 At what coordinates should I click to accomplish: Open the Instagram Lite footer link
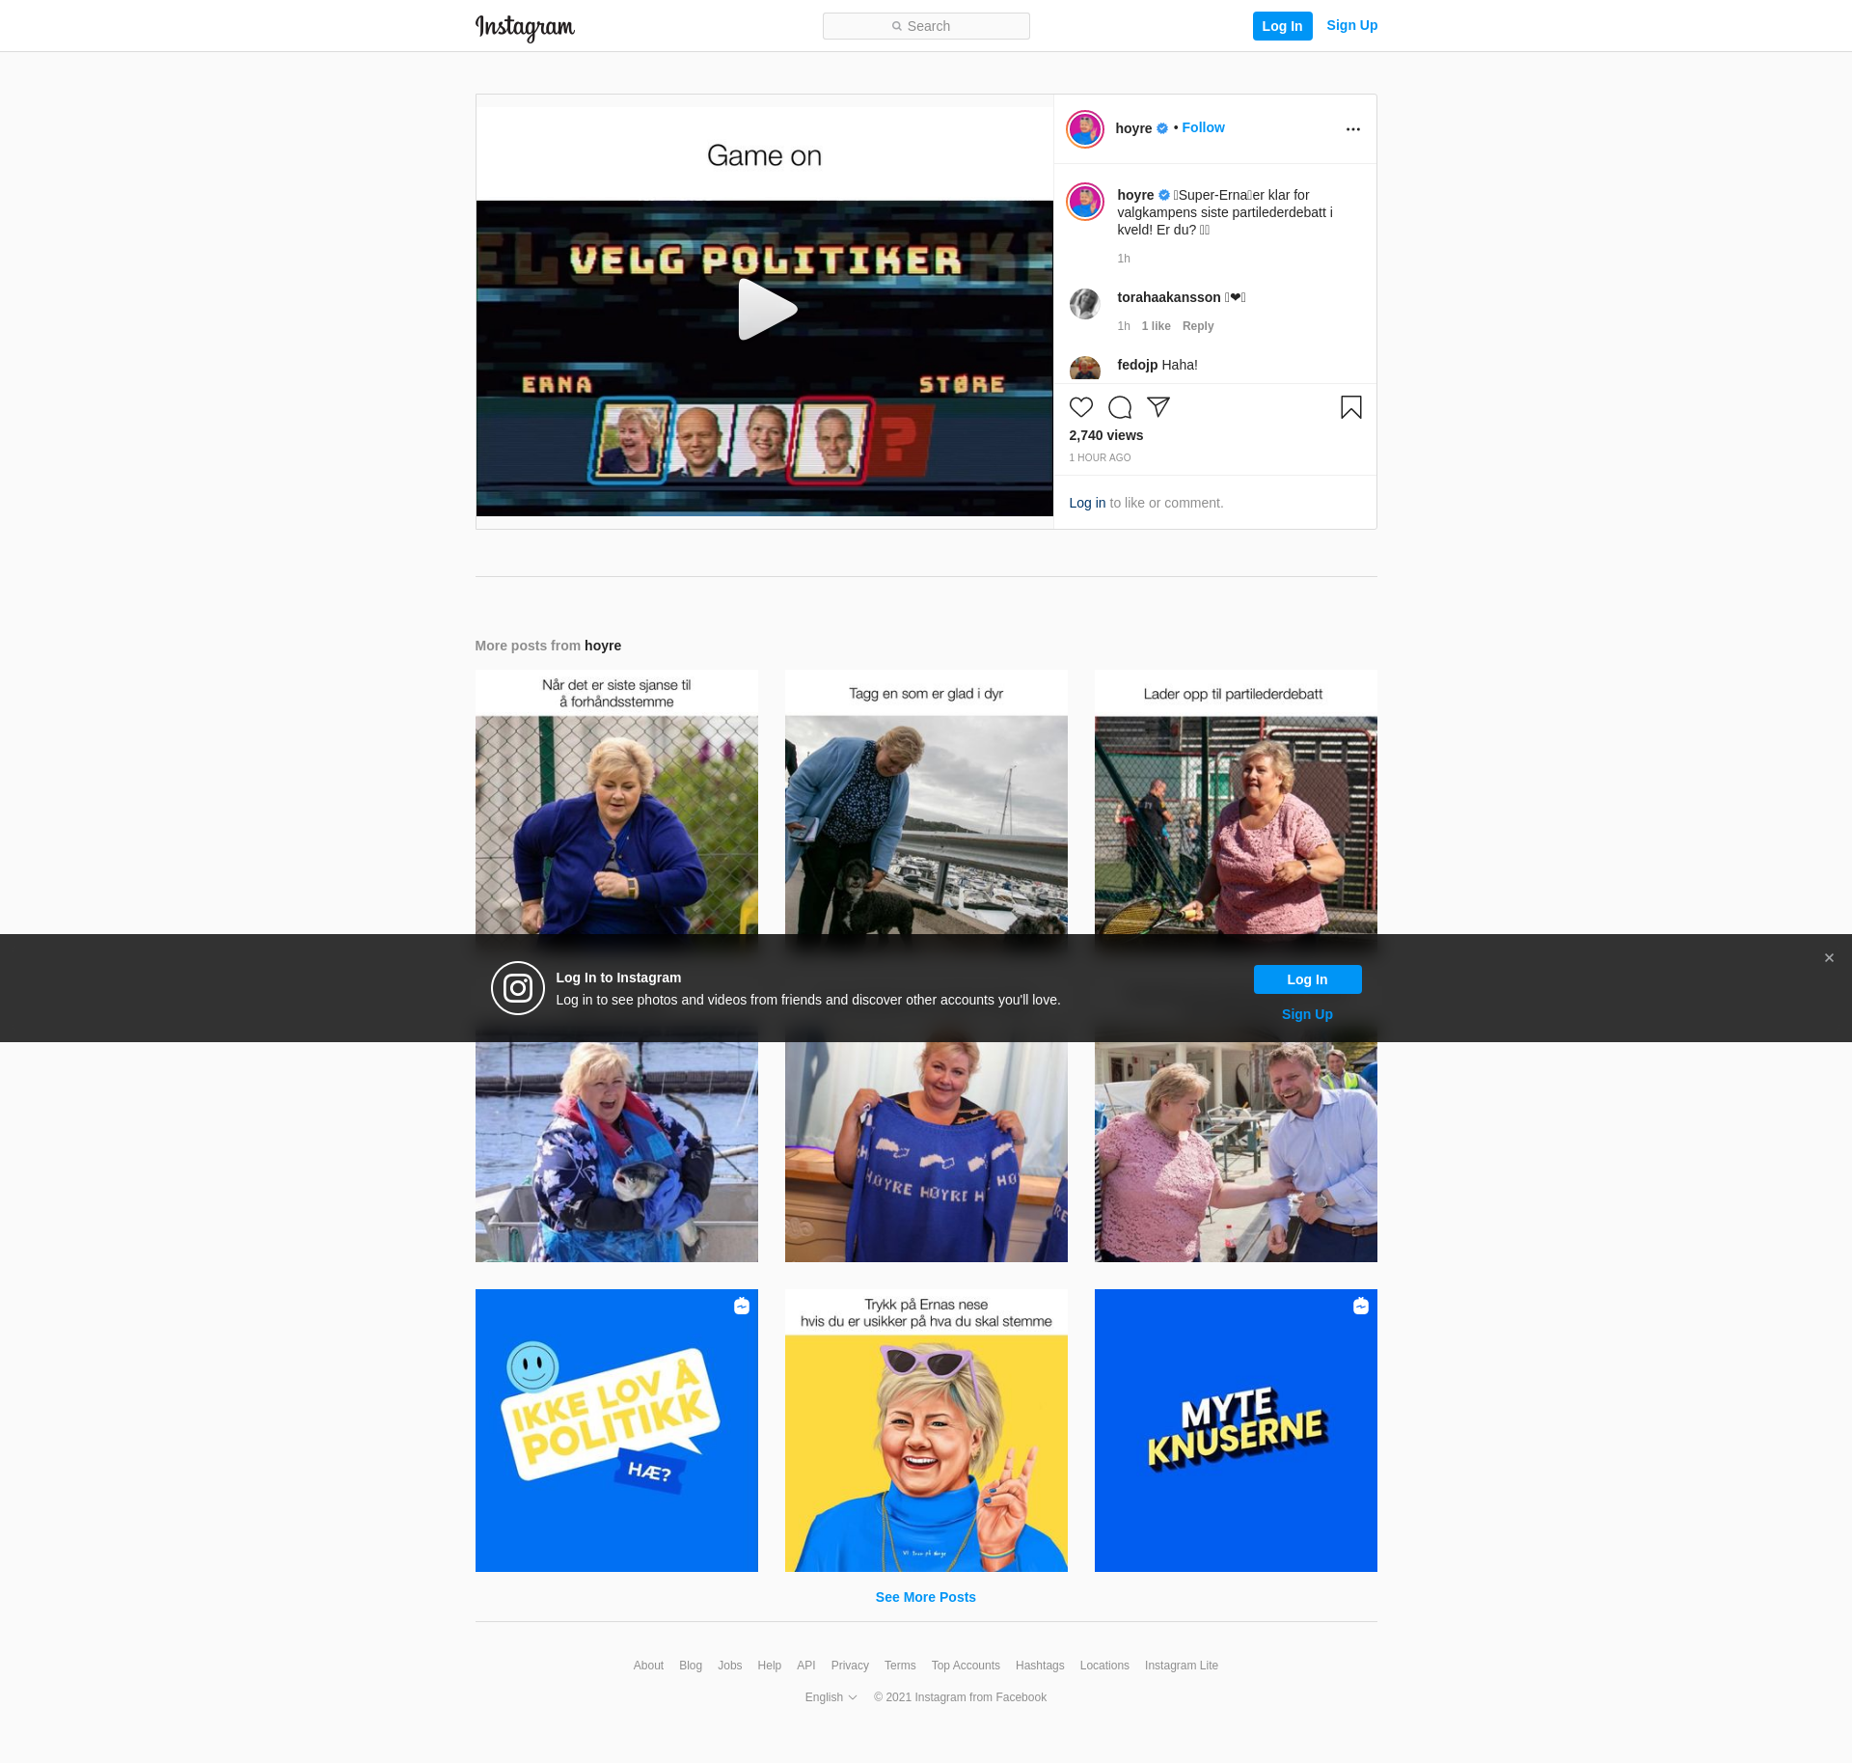pyautogui.click(x=1182, y=1666)
